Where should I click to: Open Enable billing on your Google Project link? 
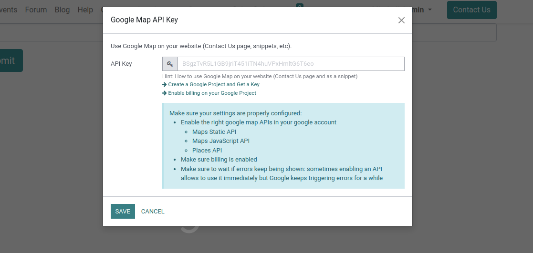(x=212, y=93)
